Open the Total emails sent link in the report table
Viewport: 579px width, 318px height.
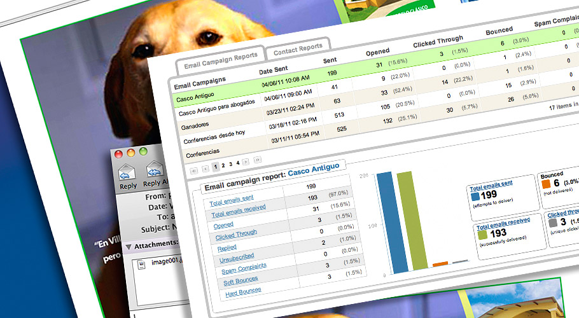point(232,200)
